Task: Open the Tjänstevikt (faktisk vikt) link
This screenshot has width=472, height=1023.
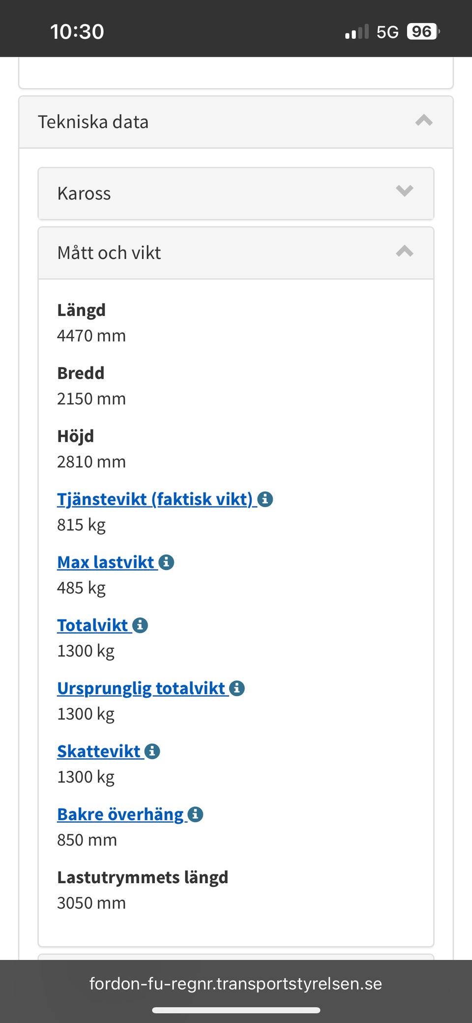Action: (154, 499)
